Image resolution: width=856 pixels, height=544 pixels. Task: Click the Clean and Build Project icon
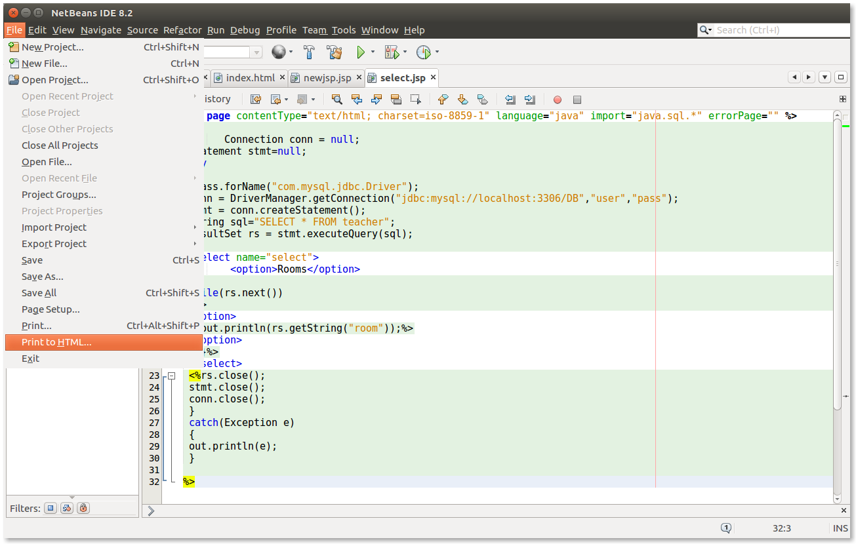[335, 52]
